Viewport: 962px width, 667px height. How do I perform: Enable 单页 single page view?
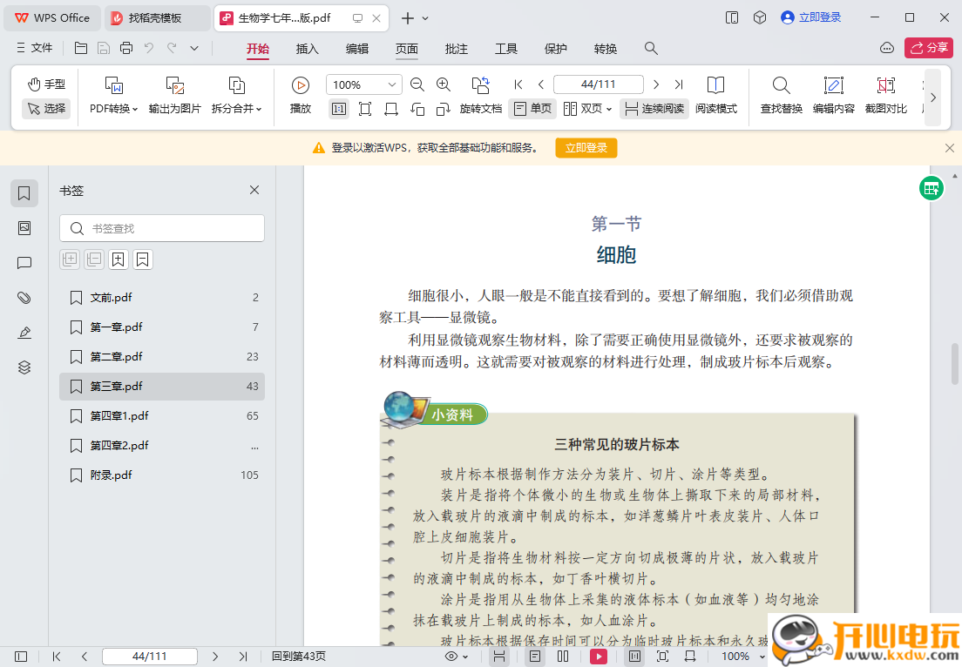pyautogui.click(x=532, y=109)
